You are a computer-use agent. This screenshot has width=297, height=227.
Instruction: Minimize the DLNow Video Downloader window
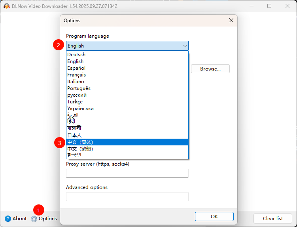252,6
